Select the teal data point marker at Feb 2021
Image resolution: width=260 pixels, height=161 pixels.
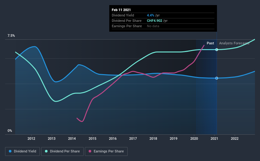(x=217, y=50)
